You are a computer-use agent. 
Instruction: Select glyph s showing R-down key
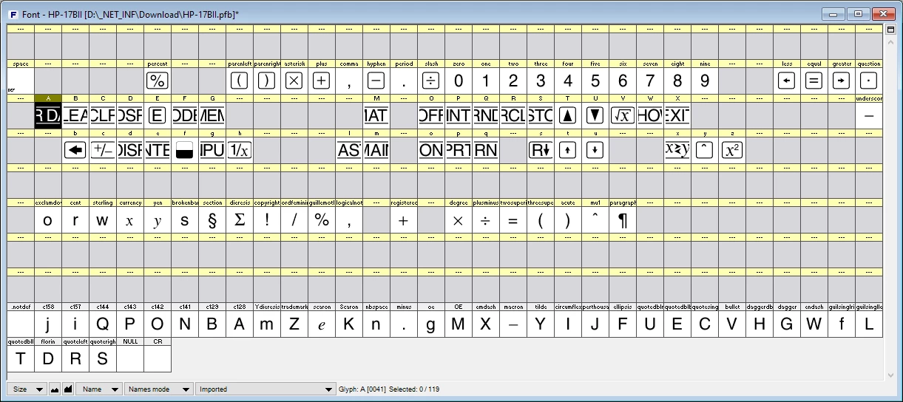point(541,150)
